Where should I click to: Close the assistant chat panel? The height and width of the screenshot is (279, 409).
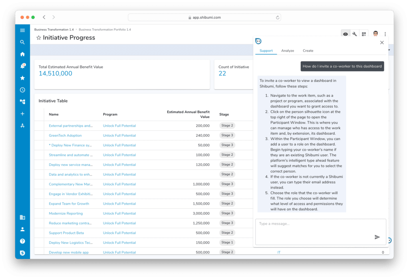[x=382, y=42]
